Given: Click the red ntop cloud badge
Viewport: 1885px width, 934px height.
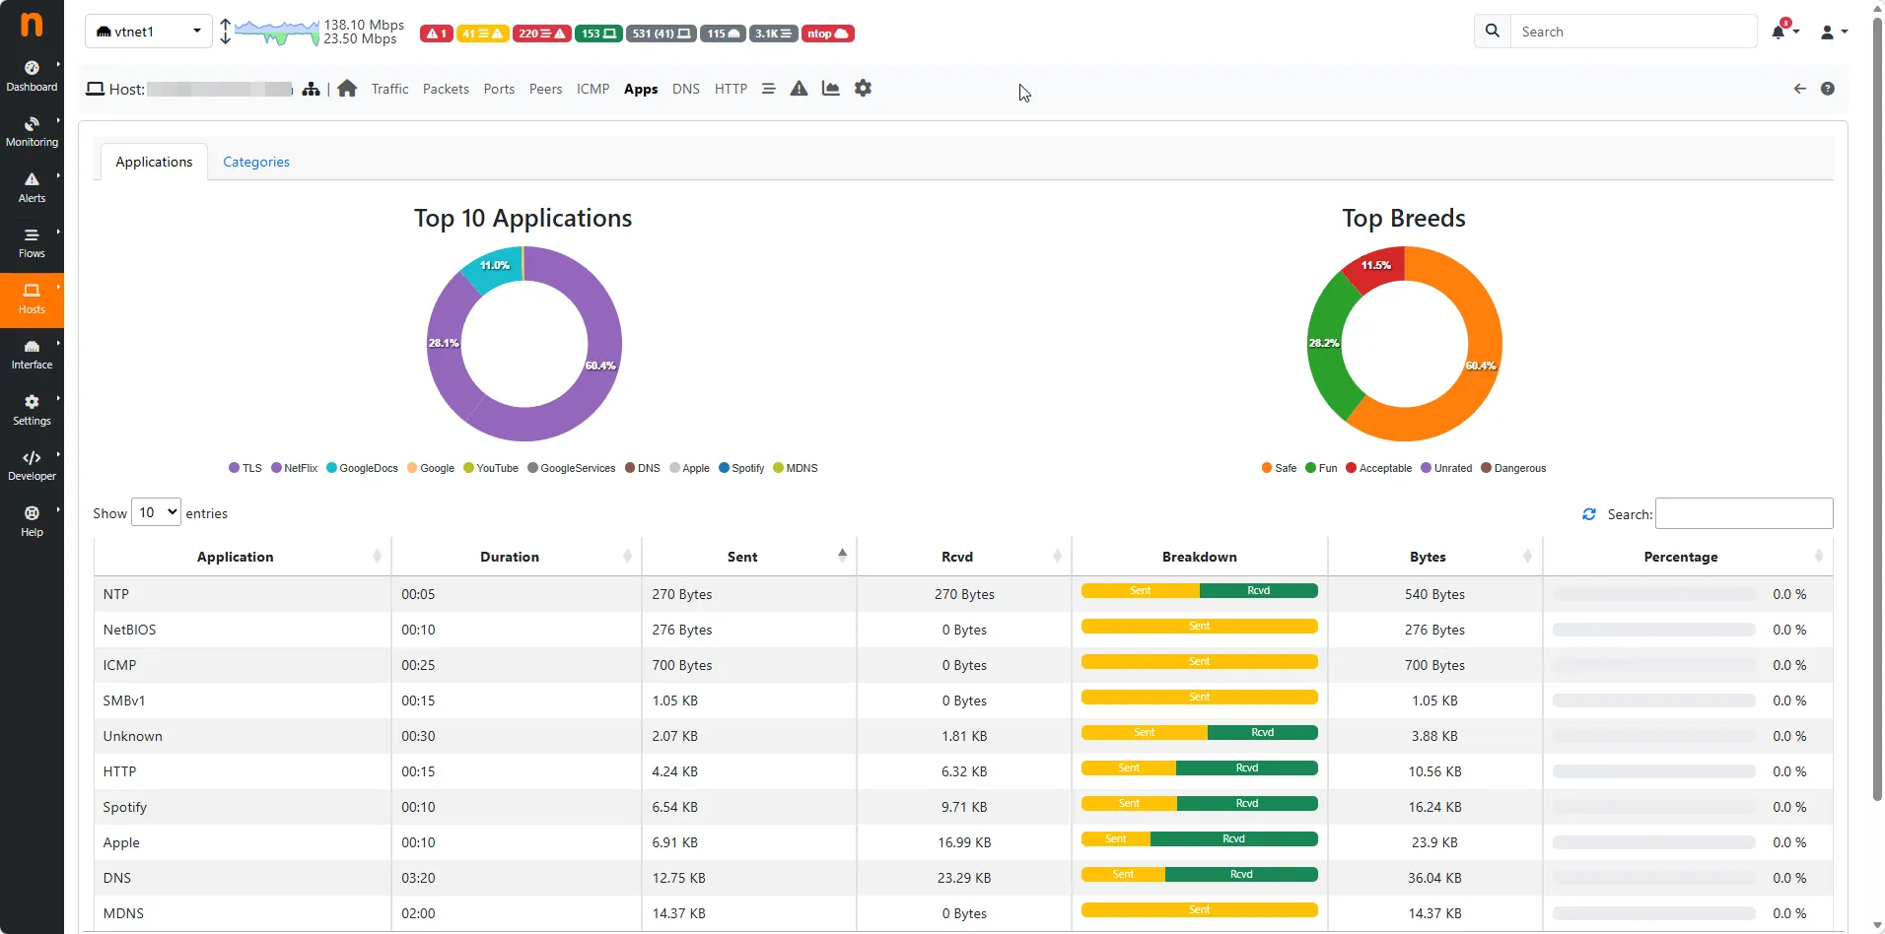Looking at the screenshot, I should [827, 33].
